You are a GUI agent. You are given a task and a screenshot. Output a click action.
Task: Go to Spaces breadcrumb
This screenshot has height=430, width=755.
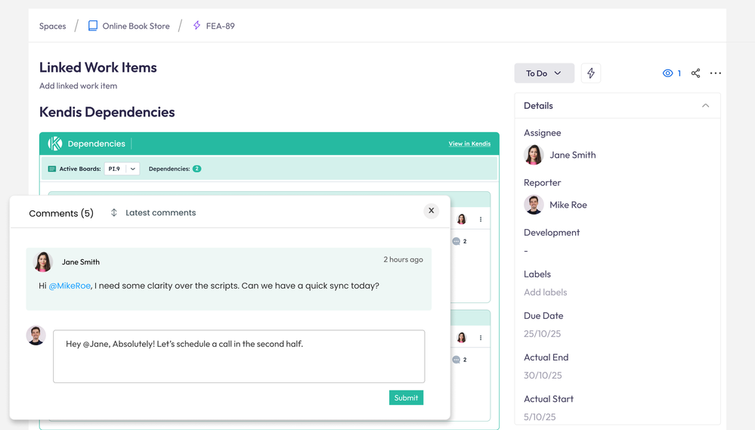(x=52, y=26)
